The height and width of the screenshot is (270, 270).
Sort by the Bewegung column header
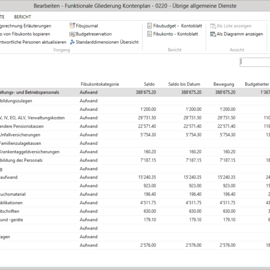(224, 84)
